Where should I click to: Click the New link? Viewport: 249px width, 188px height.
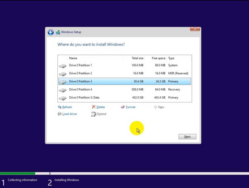161,107
